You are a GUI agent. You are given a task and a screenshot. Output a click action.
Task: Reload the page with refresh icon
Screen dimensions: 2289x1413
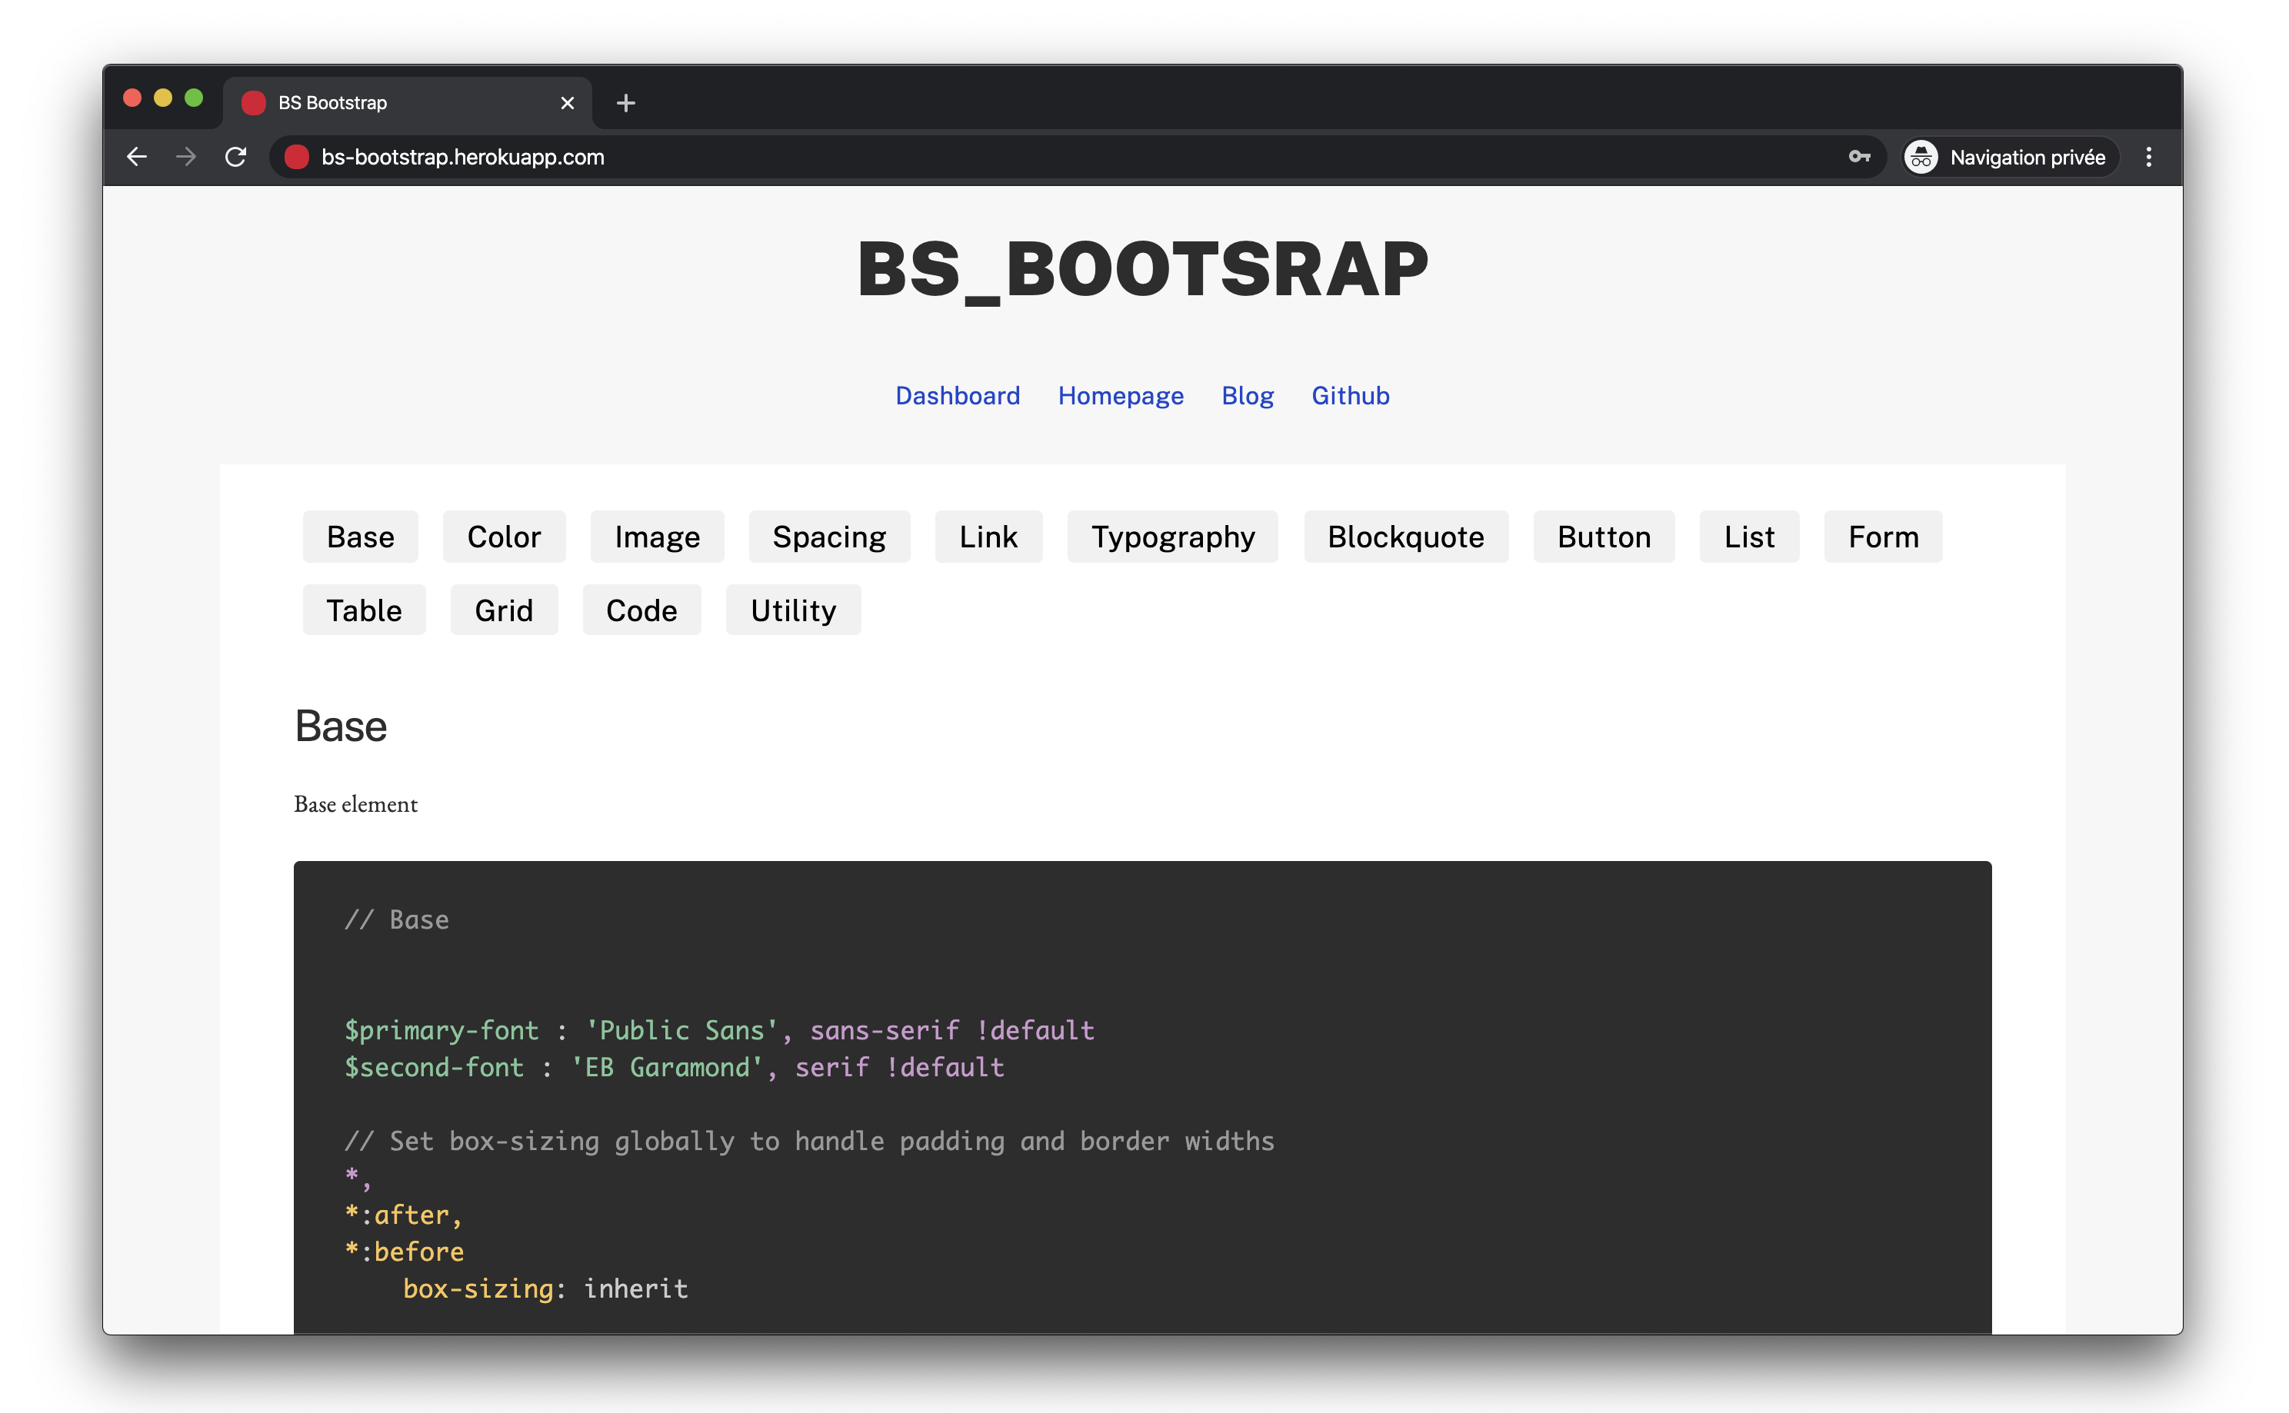point(235,157)
